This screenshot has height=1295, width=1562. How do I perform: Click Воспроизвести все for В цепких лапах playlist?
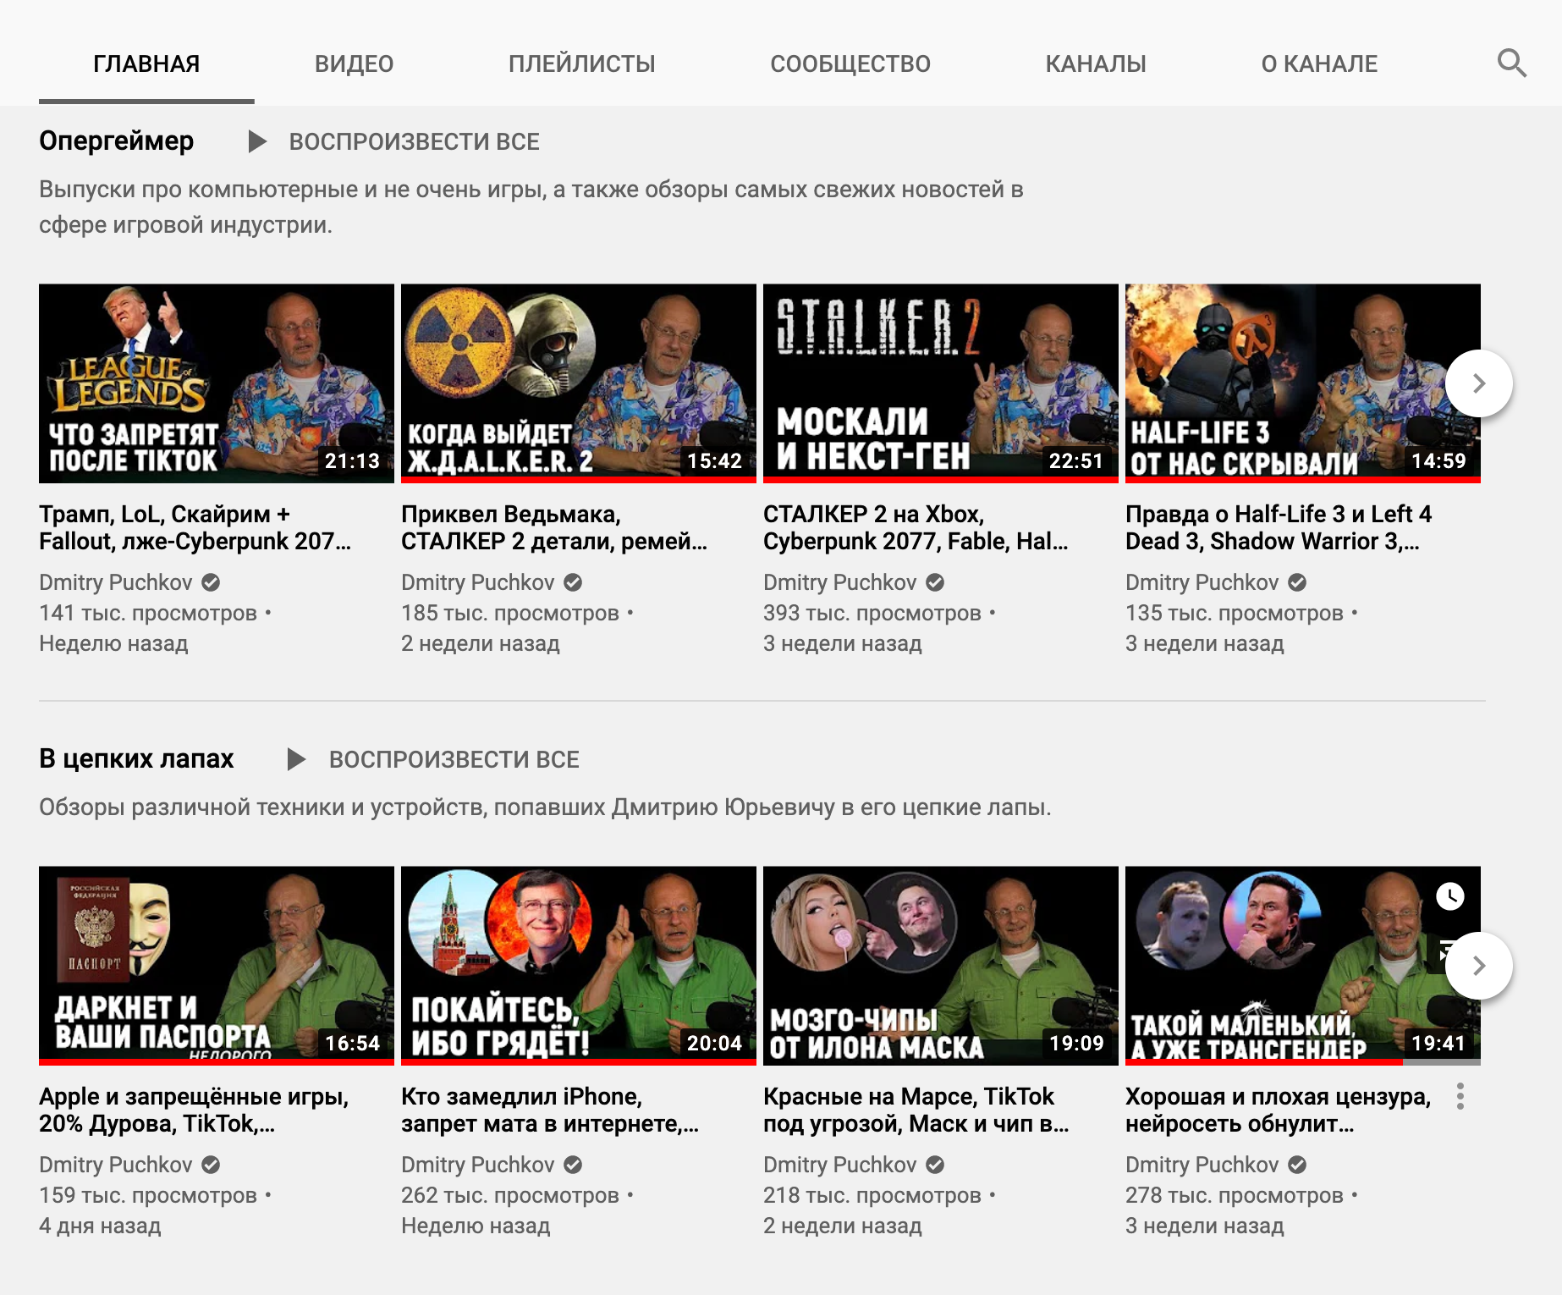(x=454, y=759)
